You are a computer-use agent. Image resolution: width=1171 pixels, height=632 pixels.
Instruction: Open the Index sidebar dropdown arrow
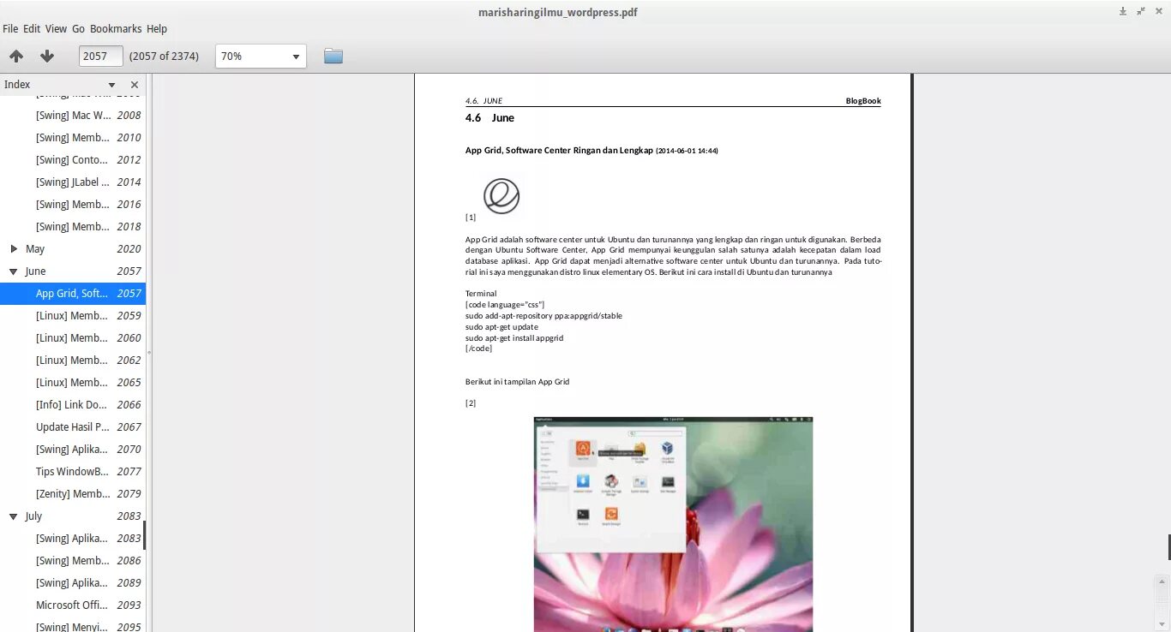pos(111,85)
